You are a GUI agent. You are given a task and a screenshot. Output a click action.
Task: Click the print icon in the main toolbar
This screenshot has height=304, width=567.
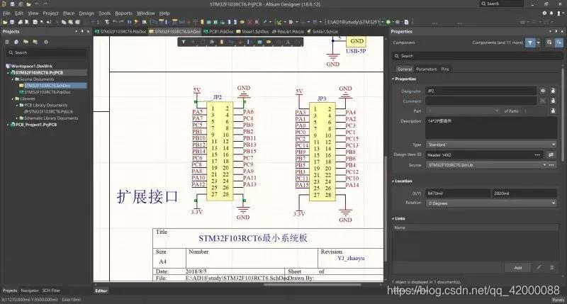tap(21, 22)
